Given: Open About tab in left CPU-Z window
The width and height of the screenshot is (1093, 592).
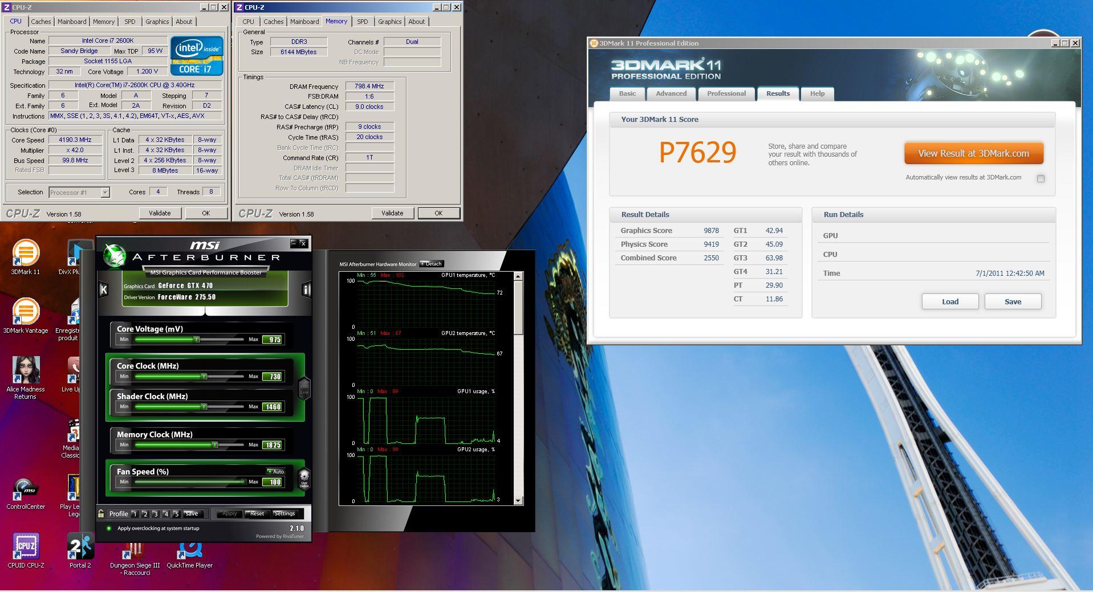Looking at the screenshot, I should click(184, 22).
